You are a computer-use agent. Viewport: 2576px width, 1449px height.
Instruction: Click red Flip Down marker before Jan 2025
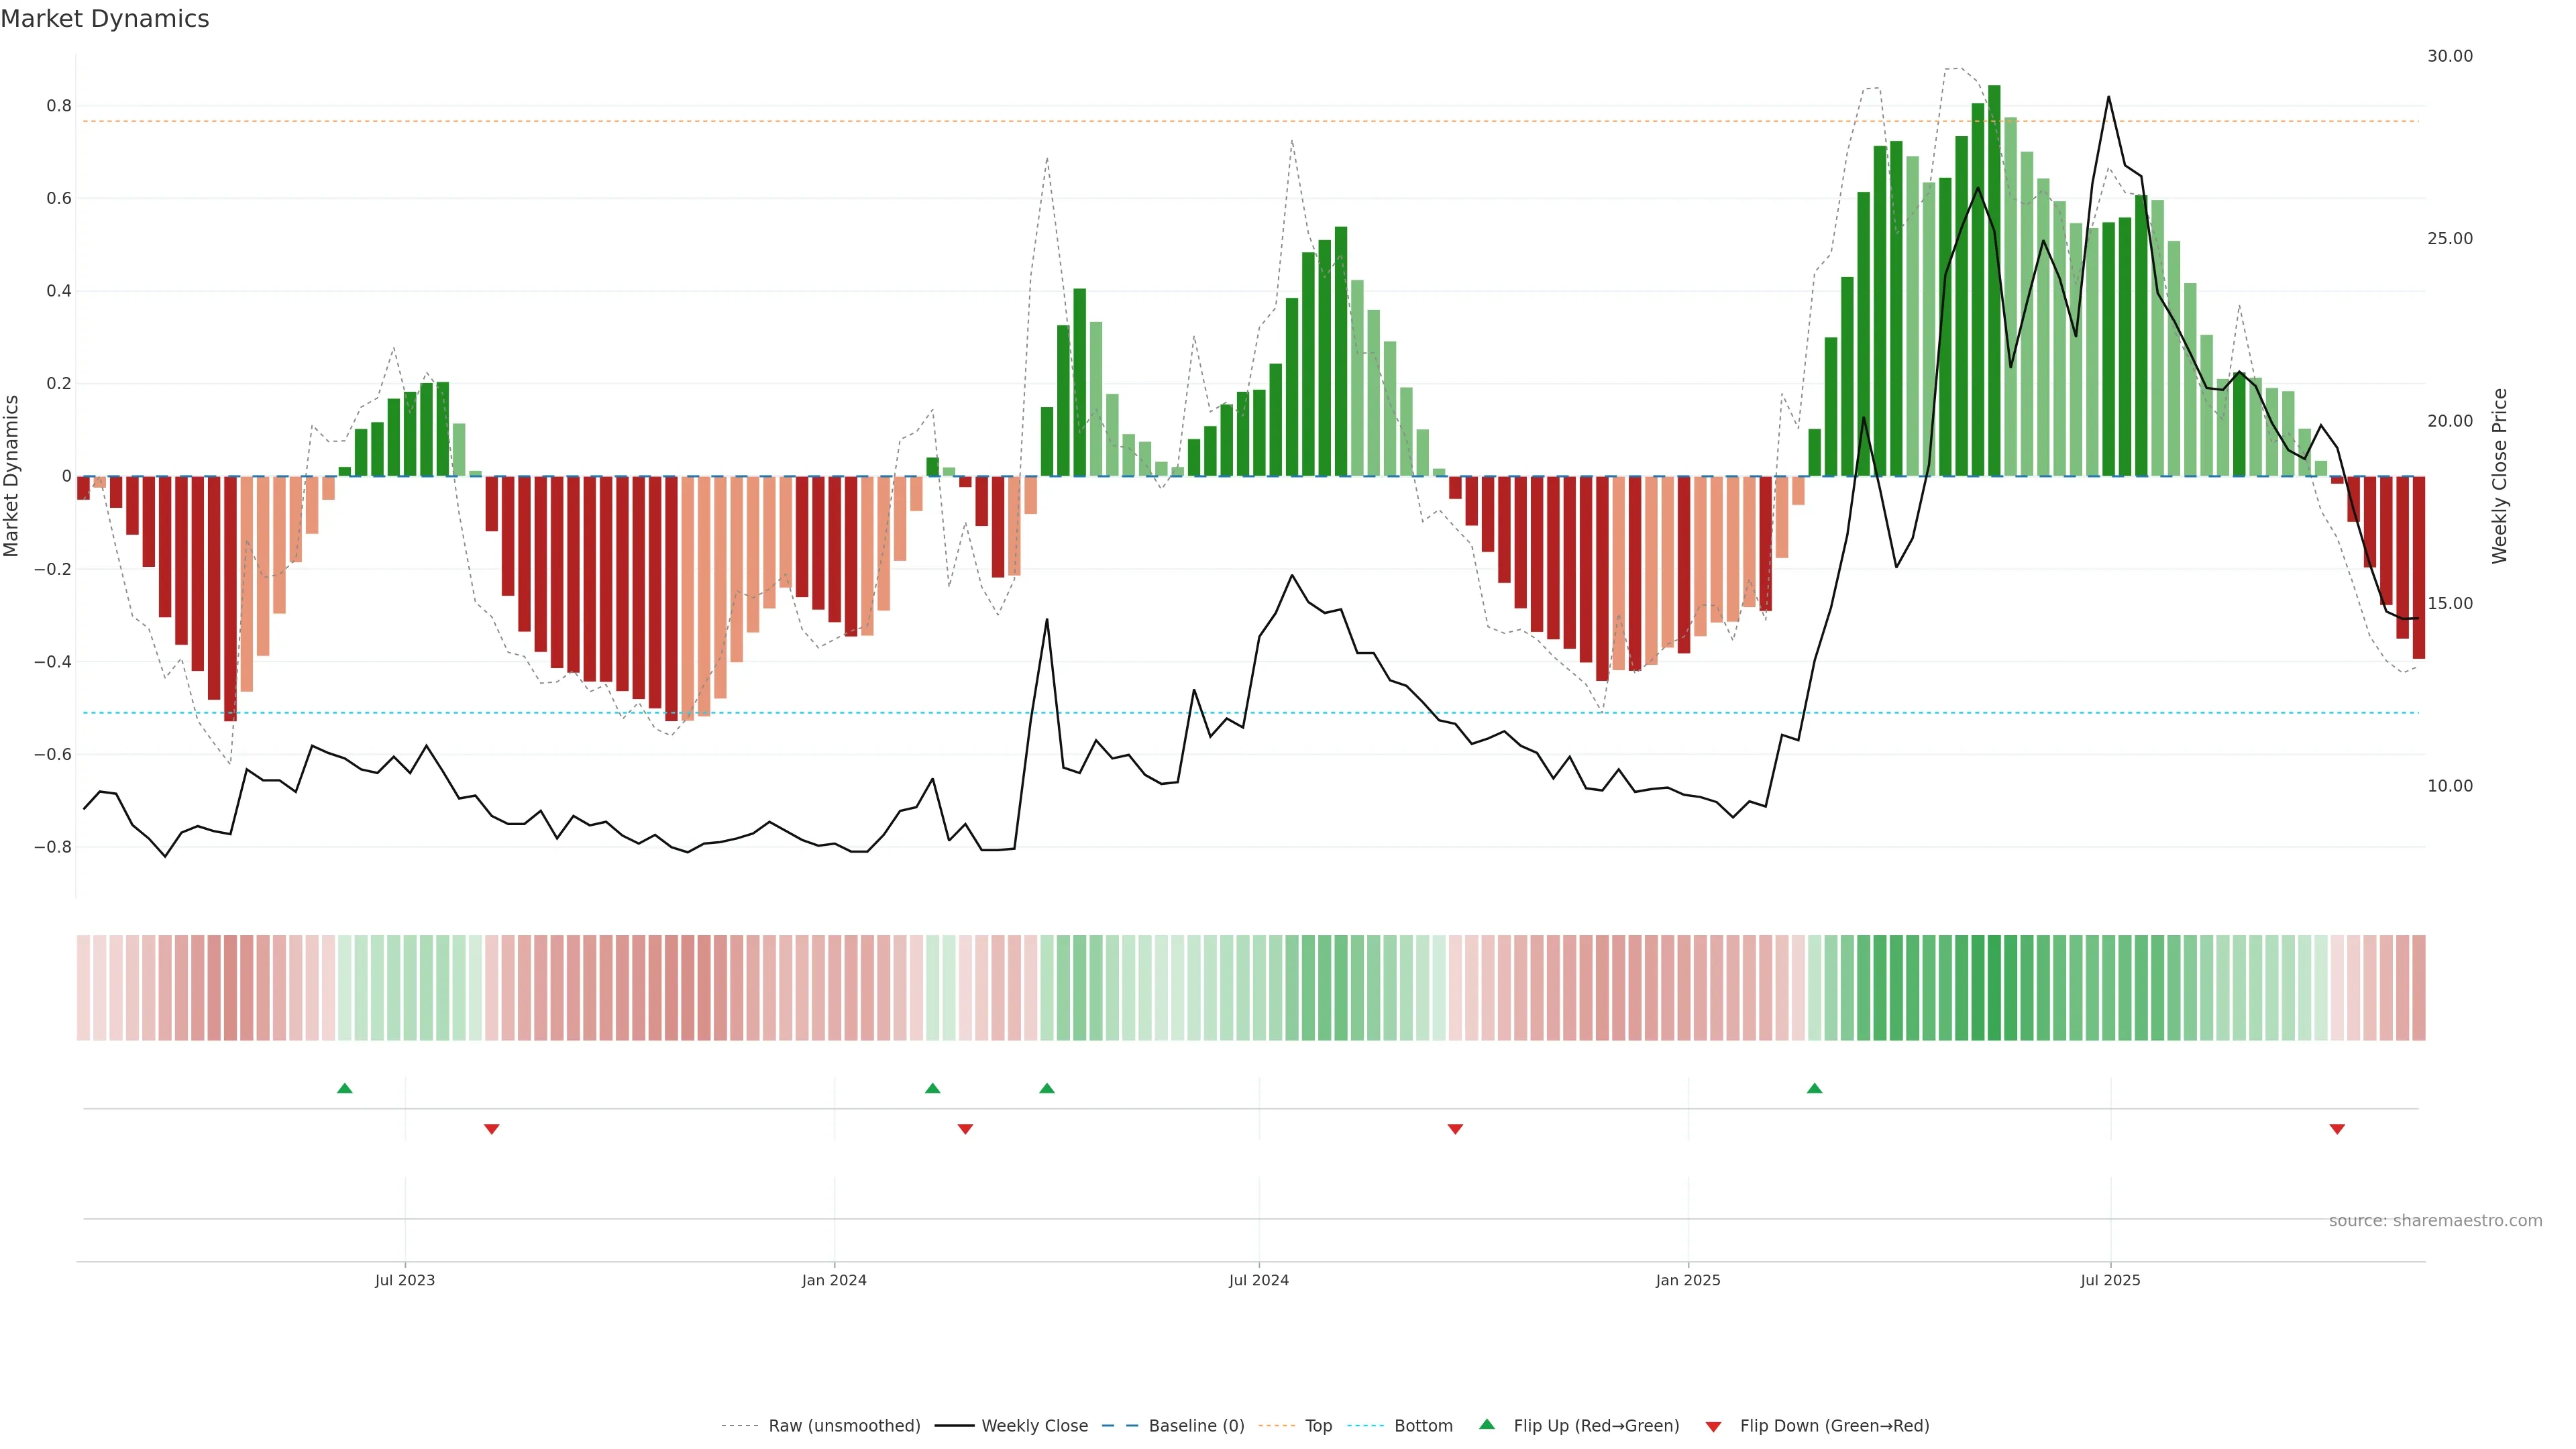[x=1455, y=1129]
